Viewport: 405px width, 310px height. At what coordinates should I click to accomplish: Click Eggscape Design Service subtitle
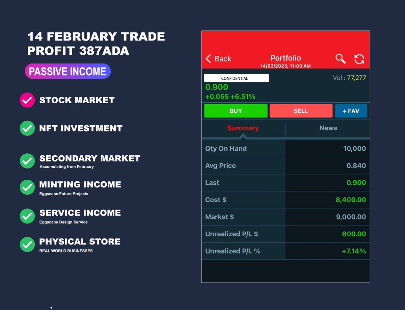coord(63,222)
